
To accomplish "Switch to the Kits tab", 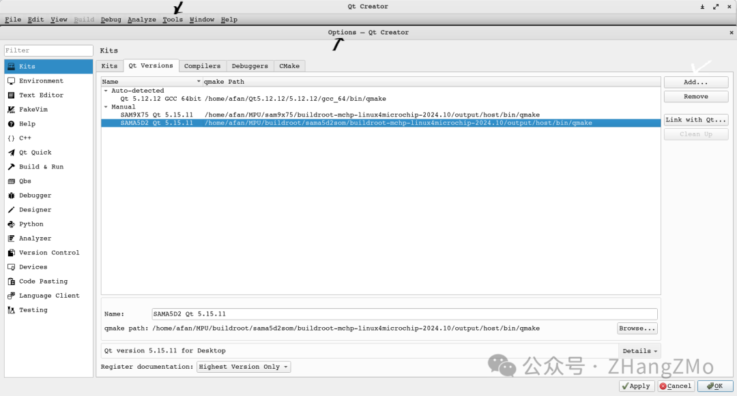I will click(x=109, y=66).
